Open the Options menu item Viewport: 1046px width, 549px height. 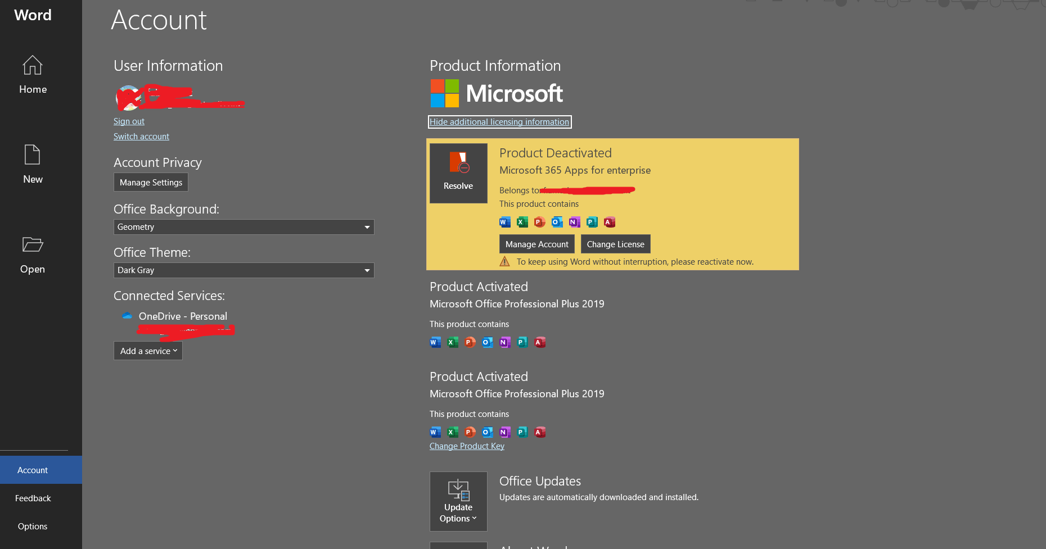coord(32,526)
